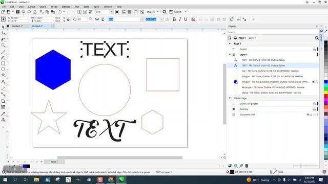Click the Print icon in the toolbar

35,12
